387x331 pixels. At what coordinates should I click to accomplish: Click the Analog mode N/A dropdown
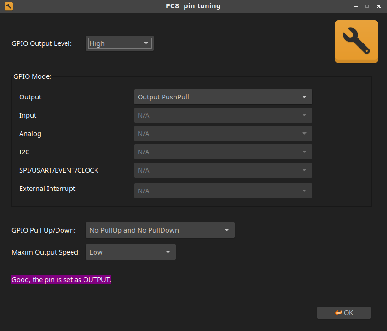[x=223, y=134]
